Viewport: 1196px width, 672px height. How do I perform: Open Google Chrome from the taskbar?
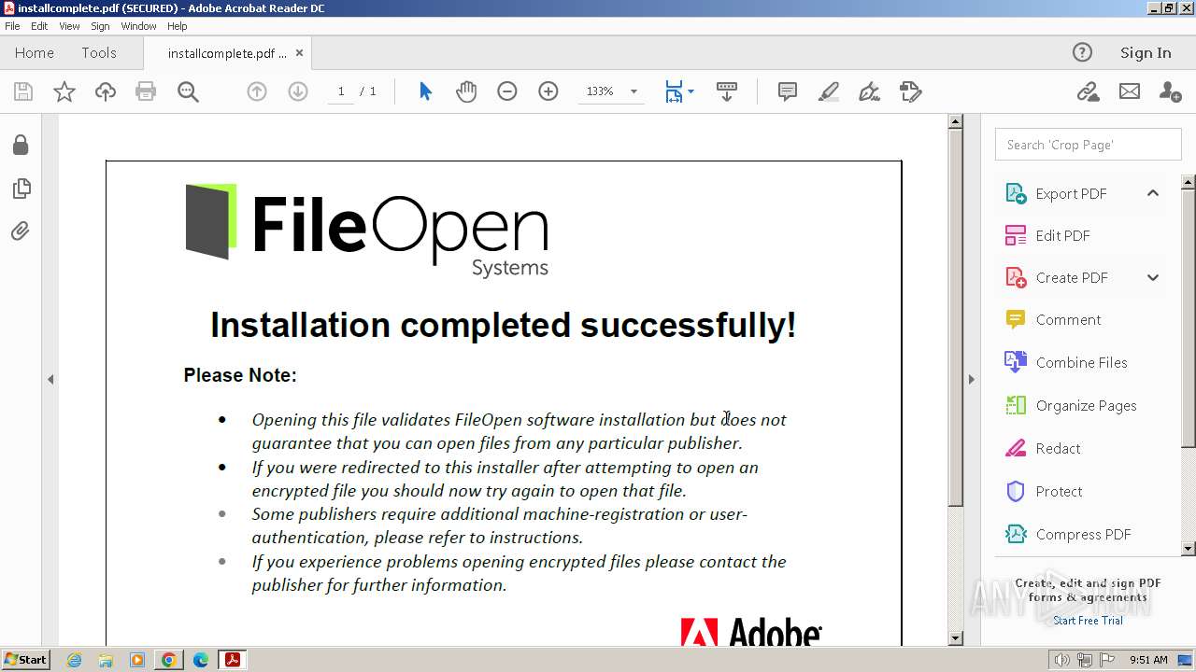tap(169, 660)
